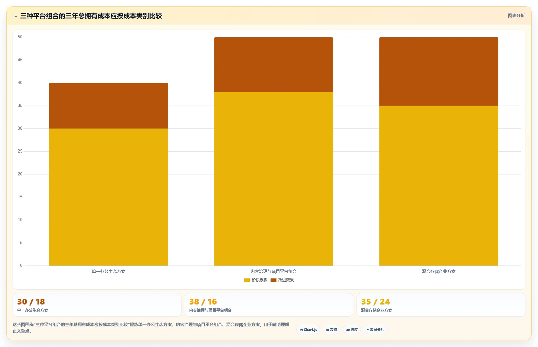Select the stat card showing 38 / 16
The height and width of the screenshot is (347, 538).
click(269, 305)
